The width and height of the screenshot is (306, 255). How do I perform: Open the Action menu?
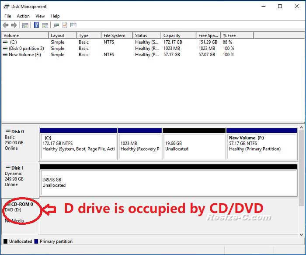tap(23, 16)
